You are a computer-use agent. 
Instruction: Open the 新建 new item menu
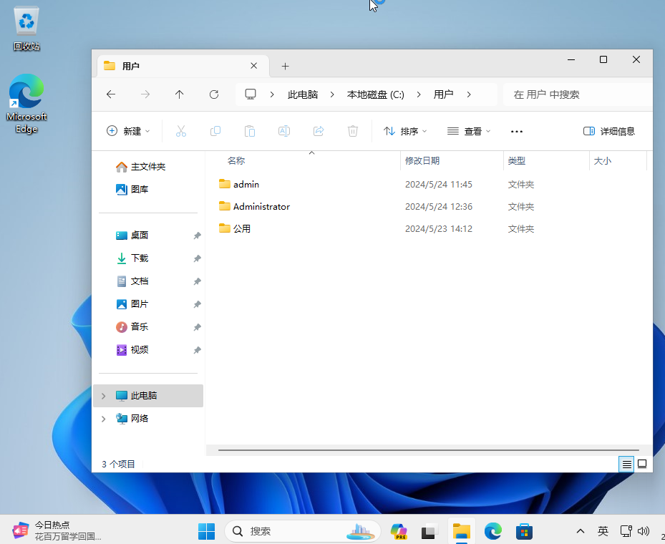[128, 131]
